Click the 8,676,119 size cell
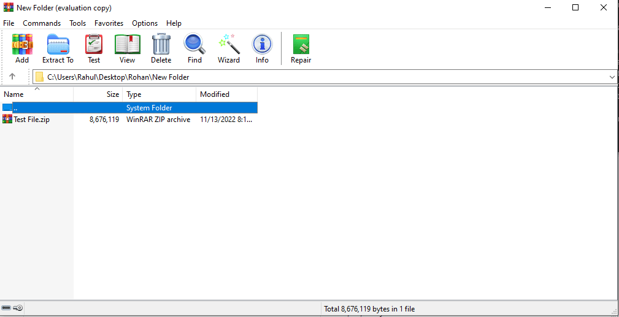Viewport: 619px width, 317px height. (105, 120)
